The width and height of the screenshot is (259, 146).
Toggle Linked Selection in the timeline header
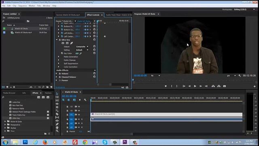point(74,100)
